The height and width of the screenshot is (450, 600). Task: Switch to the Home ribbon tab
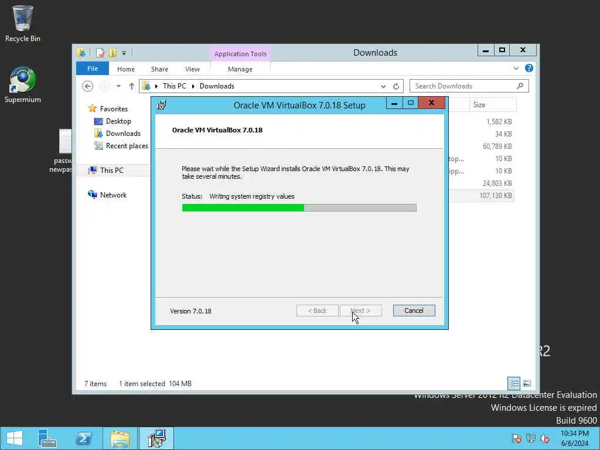[x=126, y=69]
